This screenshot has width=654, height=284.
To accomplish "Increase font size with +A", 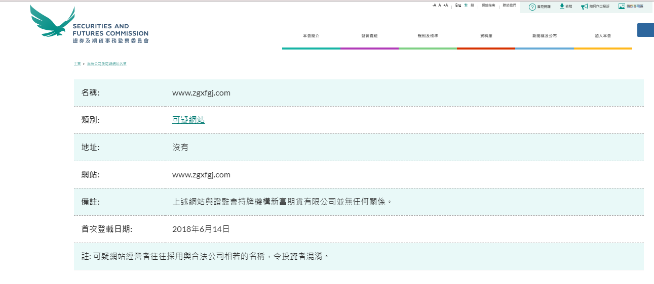I will point(446,5).
